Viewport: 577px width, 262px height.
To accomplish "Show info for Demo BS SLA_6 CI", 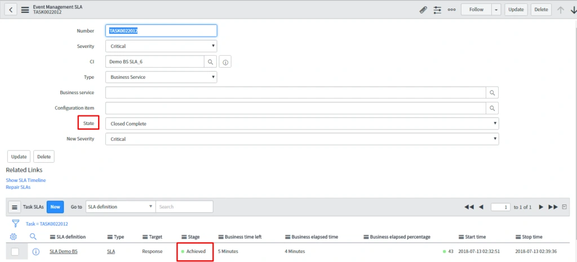I will [x=225, y=62].
